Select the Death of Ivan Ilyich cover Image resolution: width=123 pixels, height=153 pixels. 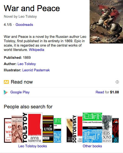(48, 129)
